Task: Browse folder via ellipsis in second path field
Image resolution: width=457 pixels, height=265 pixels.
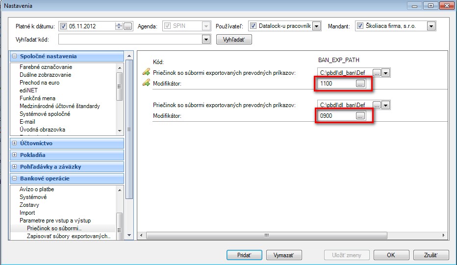Action: [x=377, y=105]
